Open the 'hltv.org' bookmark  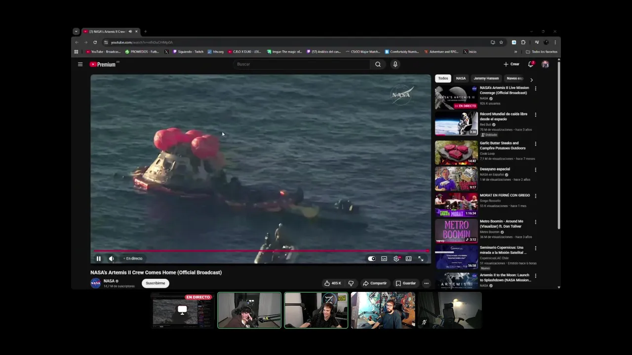(216, 52)
